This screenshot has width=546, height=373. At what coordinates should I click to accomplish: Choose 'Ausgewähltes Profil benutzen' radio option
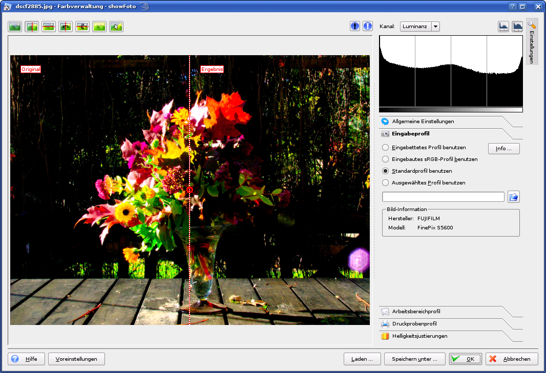pos(386,183)
